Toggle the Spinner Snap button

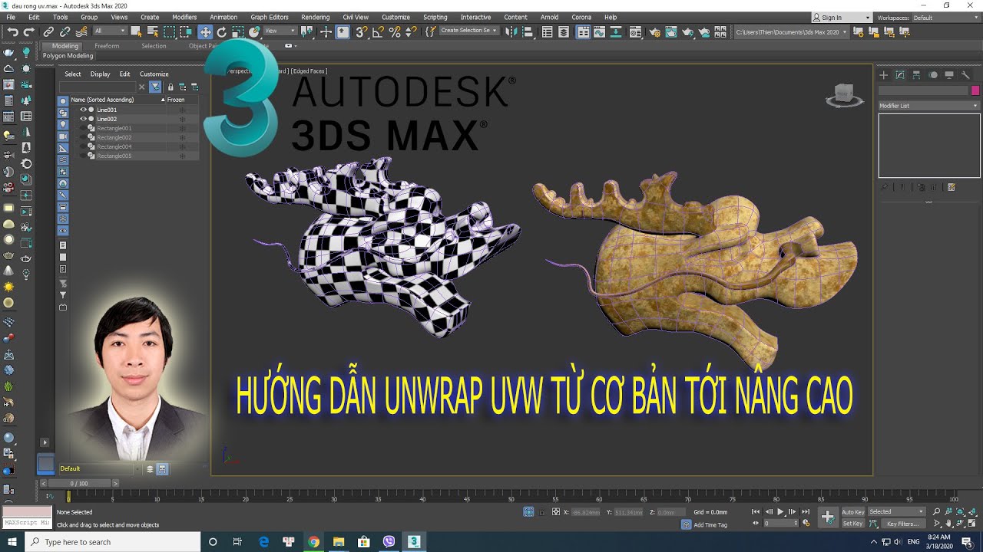tap(411, 31)
